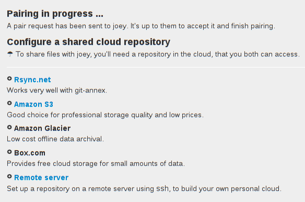The height and width of the screenshot is (202, 305).
Task: Select the Box.com heading
Action: [30, 153]
